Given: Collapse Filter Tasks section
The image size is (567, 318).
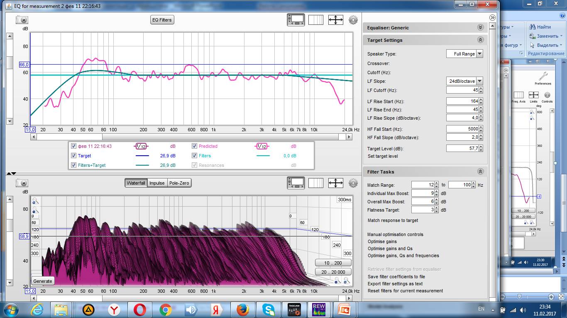Looking at the screenshot, I should point(480,171).
